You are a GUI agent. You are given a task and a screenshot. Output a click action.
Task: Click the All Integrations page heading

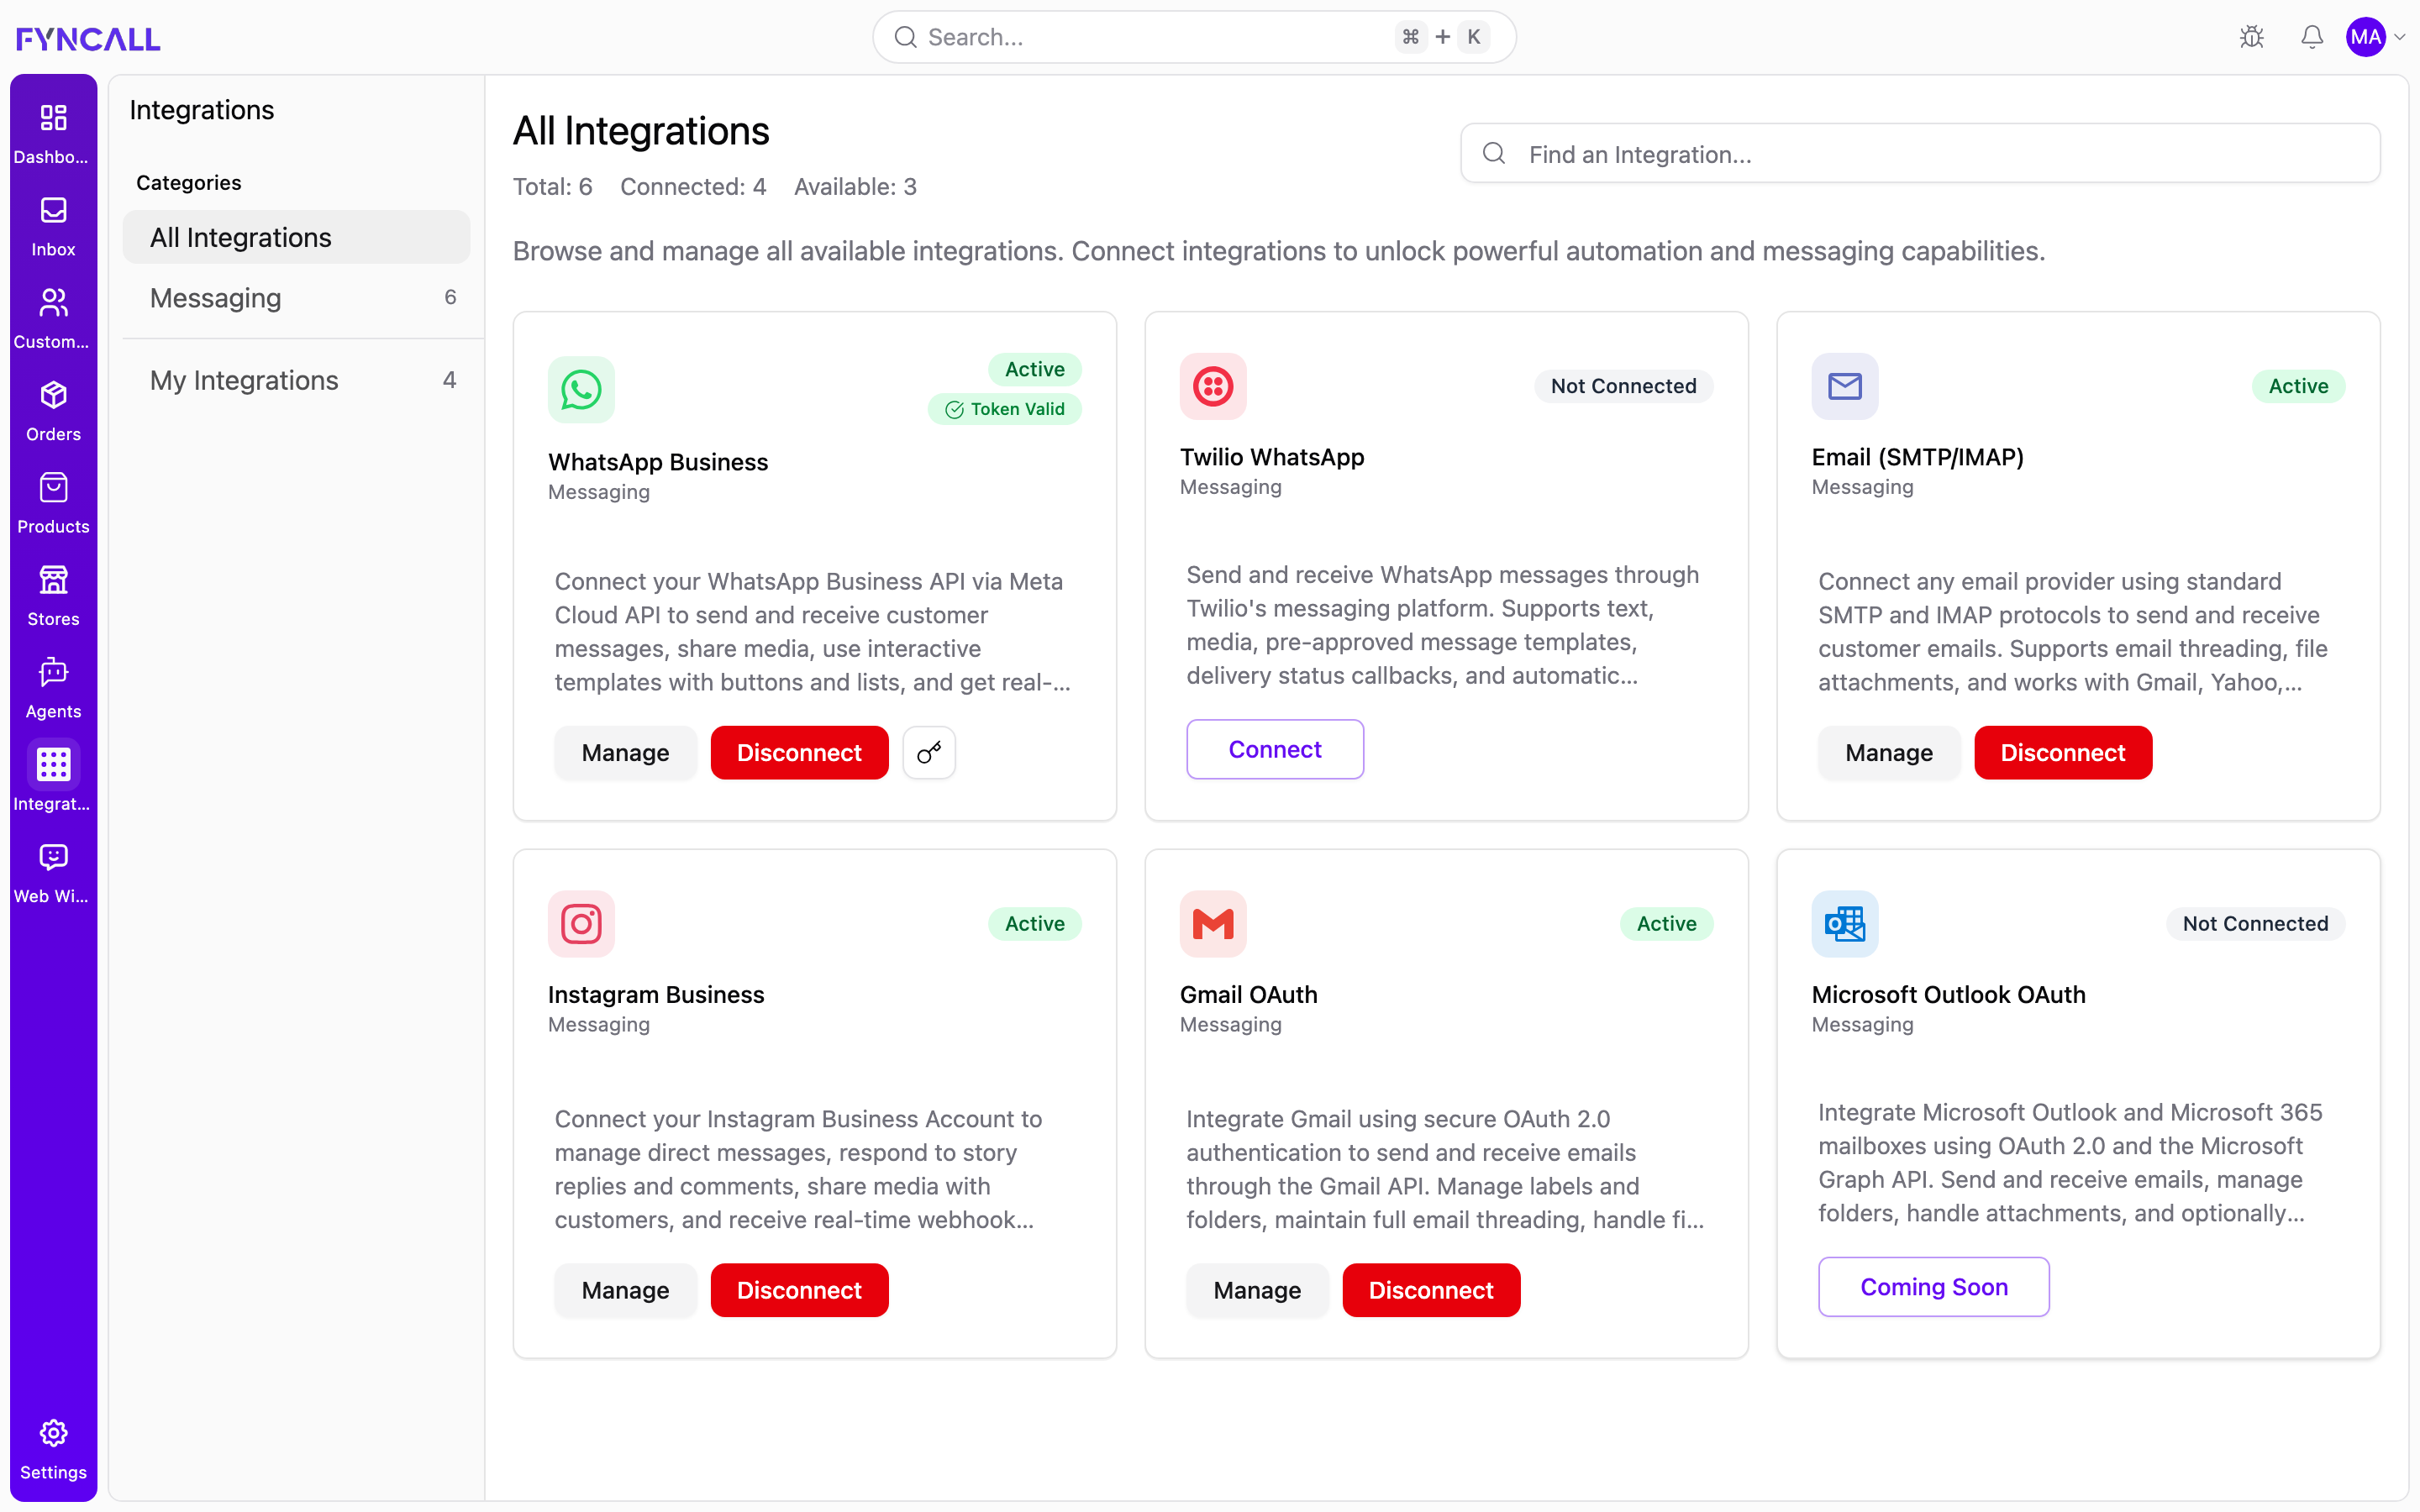tap(641, 131)
